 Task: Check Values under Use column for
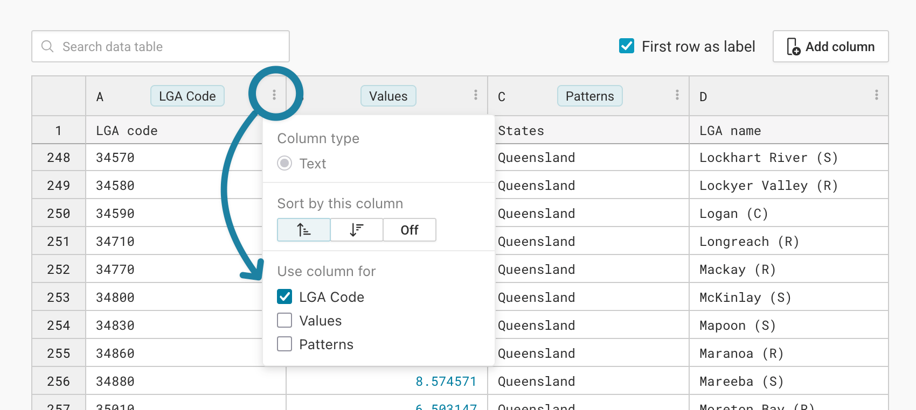(284, 320)
